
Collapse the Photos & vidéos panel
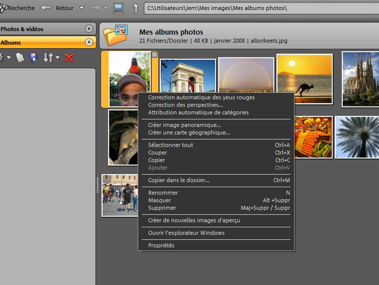pos(89,29)
